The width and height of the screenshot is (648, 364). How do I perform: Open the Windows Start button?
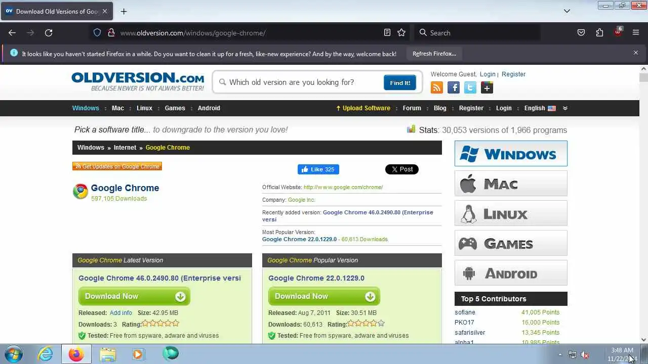coord(13,353)
